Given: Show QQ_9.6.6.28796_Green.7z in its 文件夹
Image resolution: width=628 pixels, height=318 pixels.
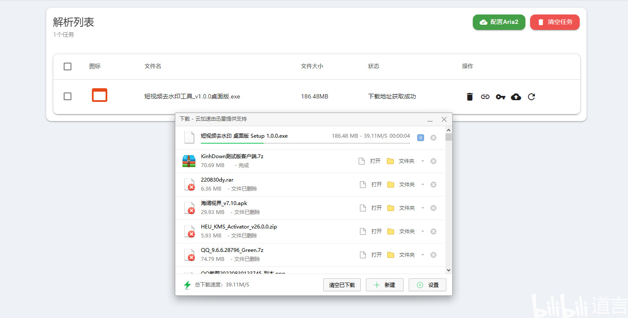Looking at the screenshot, I should coord(401,255).
